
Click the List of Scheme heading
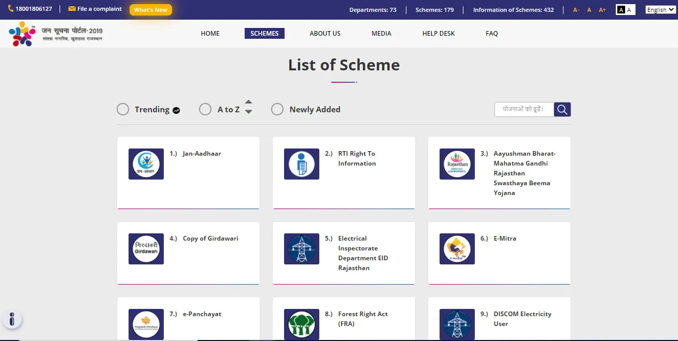344,65
